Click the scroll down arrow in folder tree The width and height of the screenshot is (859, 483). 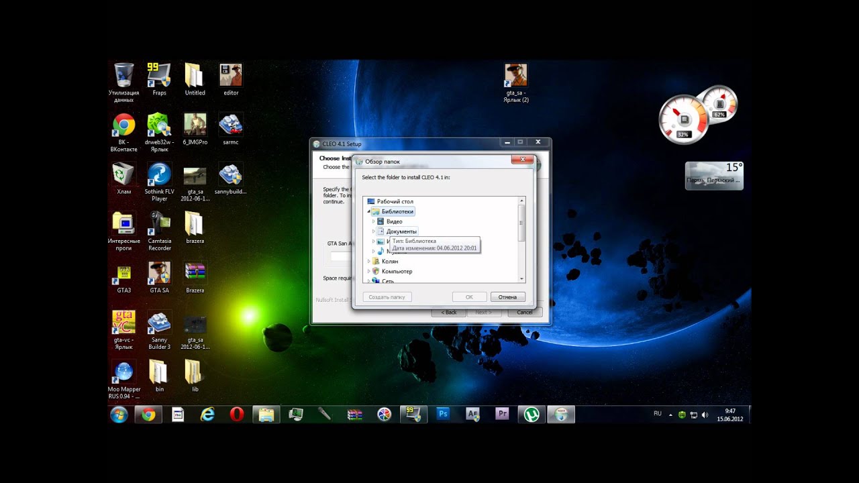click(x=521, y=278)
